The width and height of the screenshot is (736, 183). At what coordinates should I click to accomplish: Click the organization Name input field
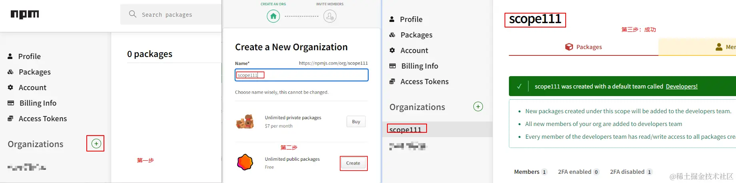click(301, 75)
